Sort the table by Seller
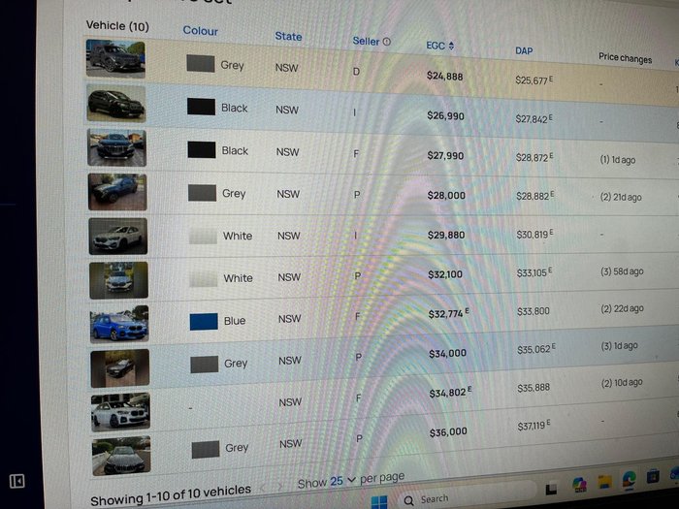This screenshot has height=509, width=679. [366, 41]
